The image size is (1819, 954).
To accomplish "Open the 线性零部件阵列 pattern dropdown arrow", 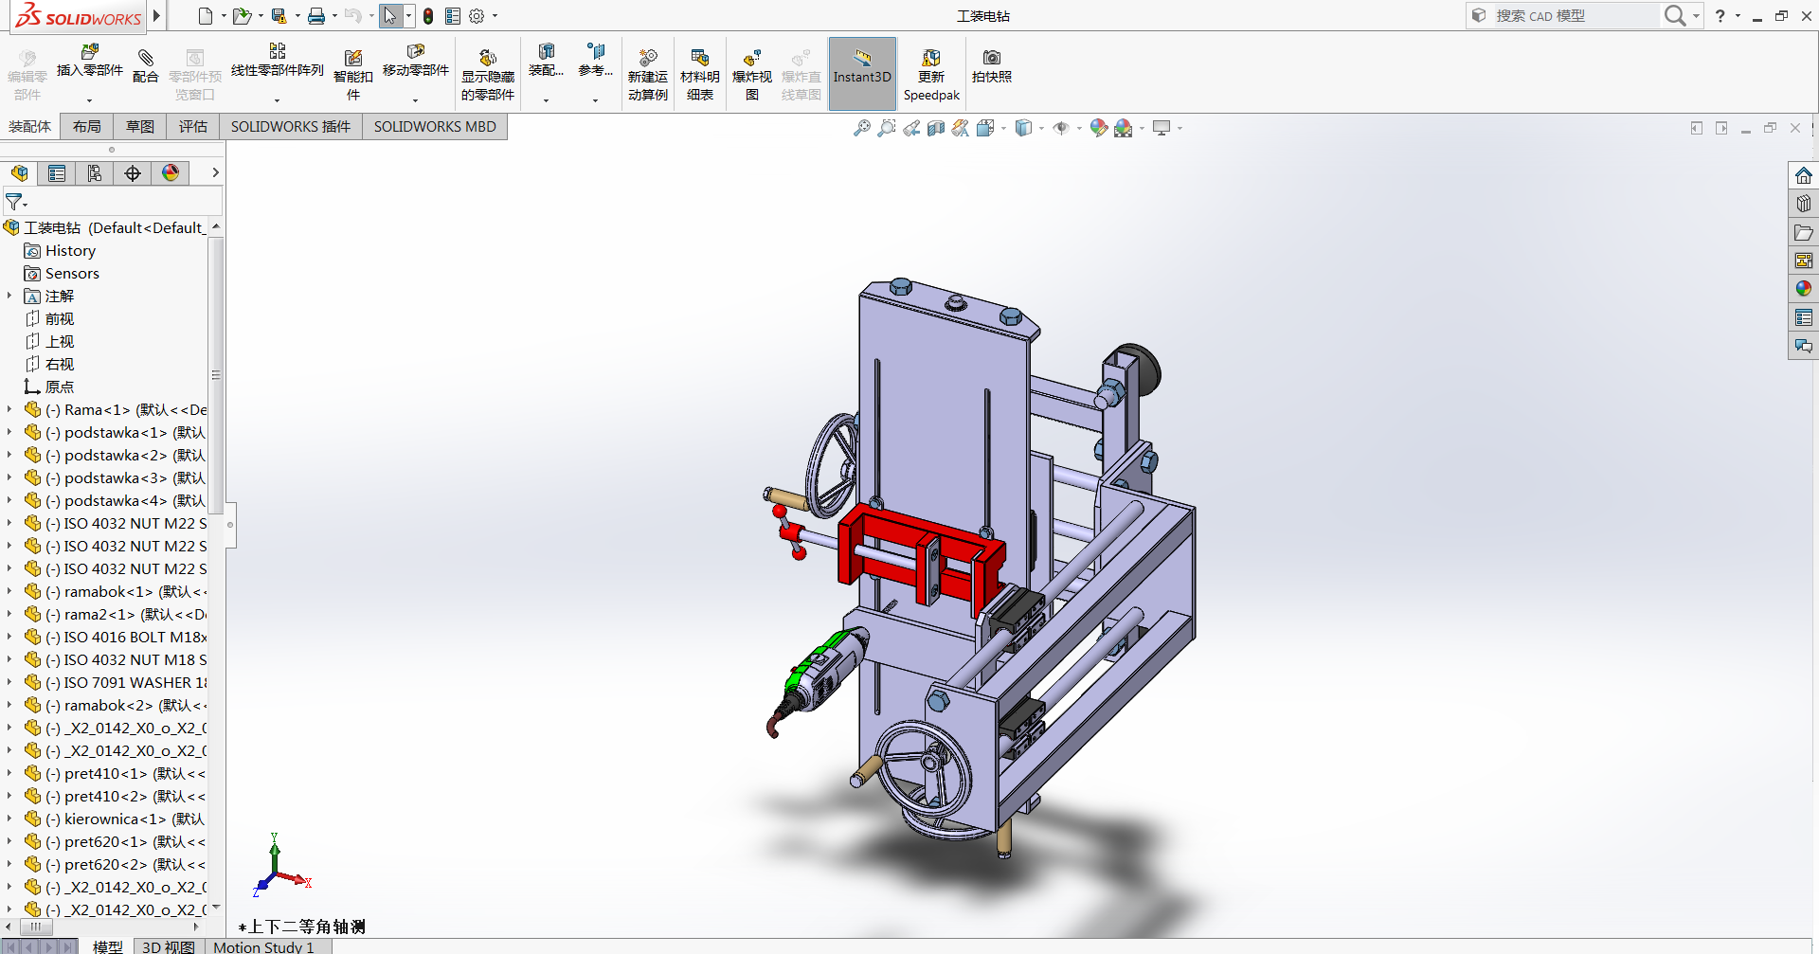I will (x=278, y=99).
